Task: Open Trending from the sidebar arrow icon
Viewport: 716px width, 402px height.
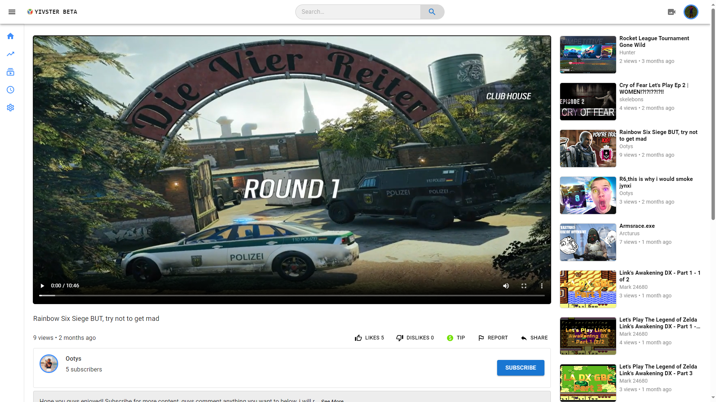Action: (x=10, y=54)
